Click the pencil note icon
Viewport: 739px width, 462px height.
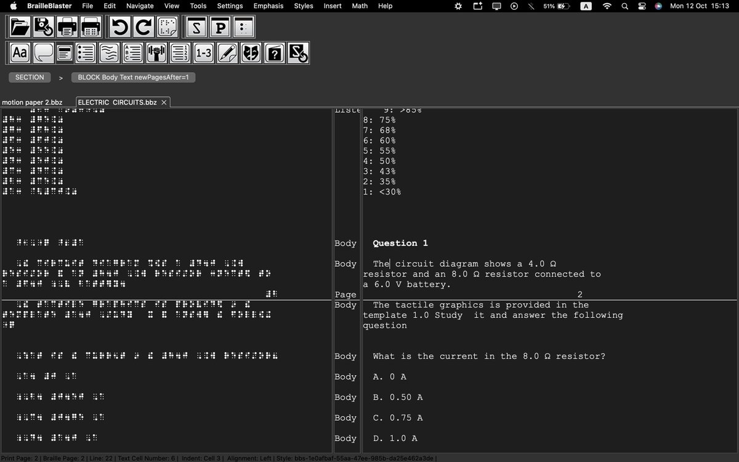pyautogui.click(x=227, y=53)
